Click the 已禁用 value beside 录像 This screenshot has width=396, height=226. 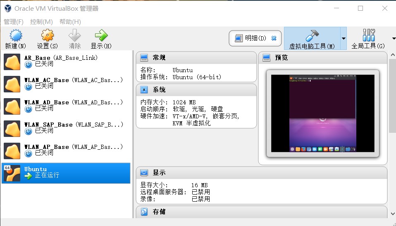(201, 199)
